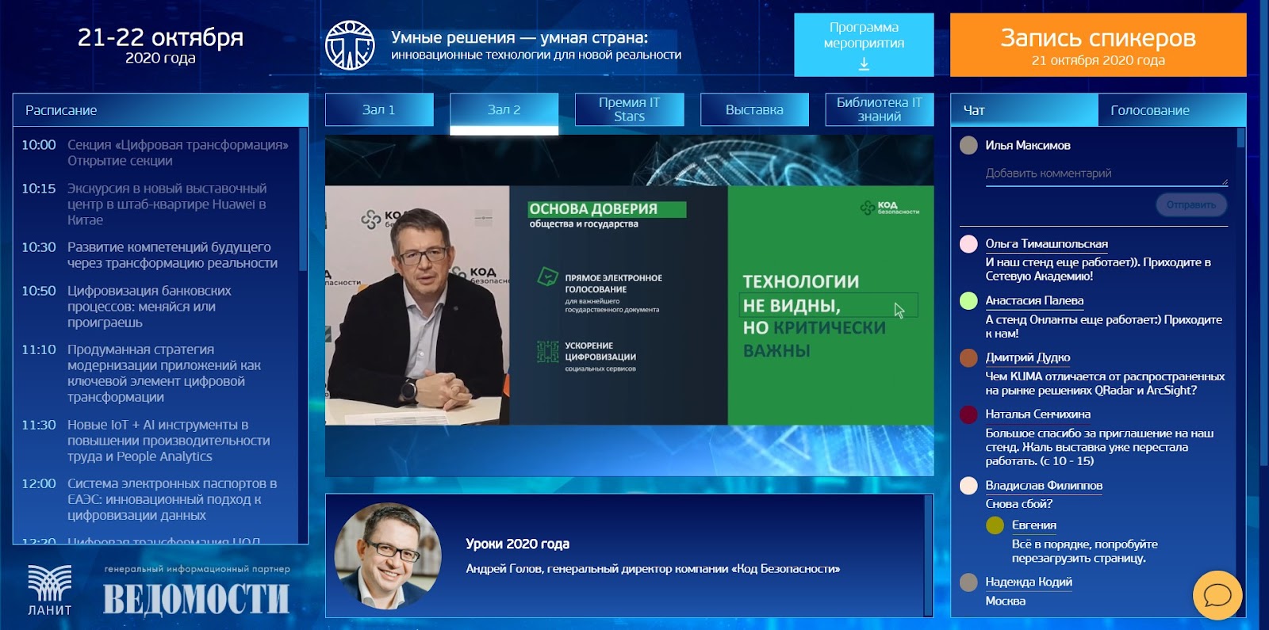Screen dimensions: 1269x630
Task: Click the Уроки 2020 года talk title
Action: click(517, 544)
